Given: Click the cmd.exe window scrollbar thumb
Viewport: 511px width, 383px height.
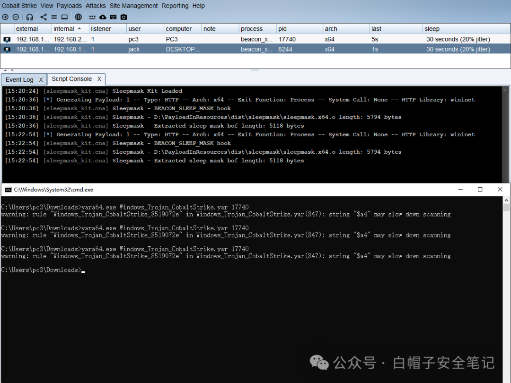Looking at the screenshot, I should tap(506, 208).
